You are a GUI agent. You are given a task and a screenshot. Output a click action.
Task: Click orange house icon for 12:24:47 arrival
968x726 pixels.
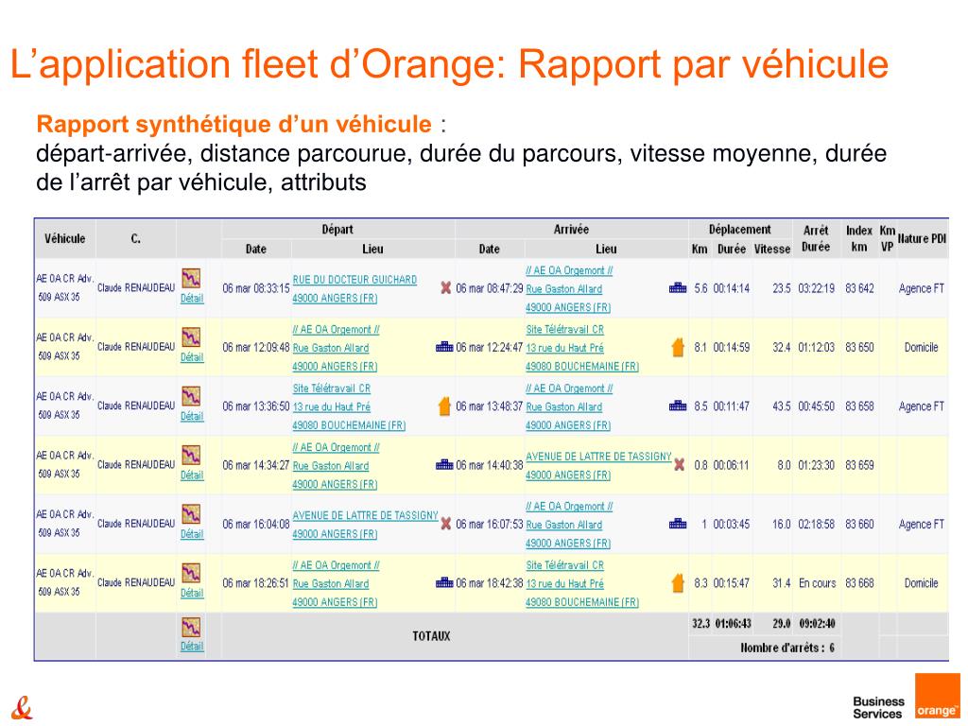pos(678,347)
